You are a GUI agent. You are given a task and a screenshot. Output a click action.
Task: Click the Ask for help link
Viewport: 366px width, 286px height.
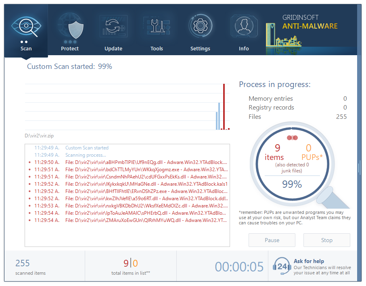tap(309, 261)
